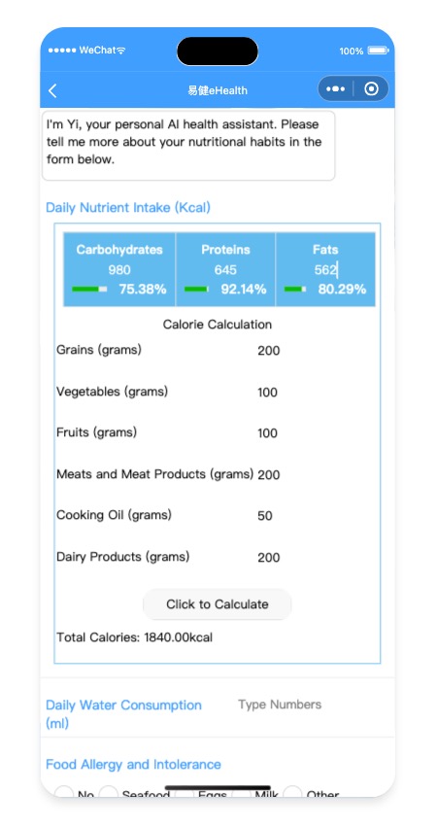Edit the Grains grams value
The width and height of the screenshot is (437, 826).
pos(269,351)
